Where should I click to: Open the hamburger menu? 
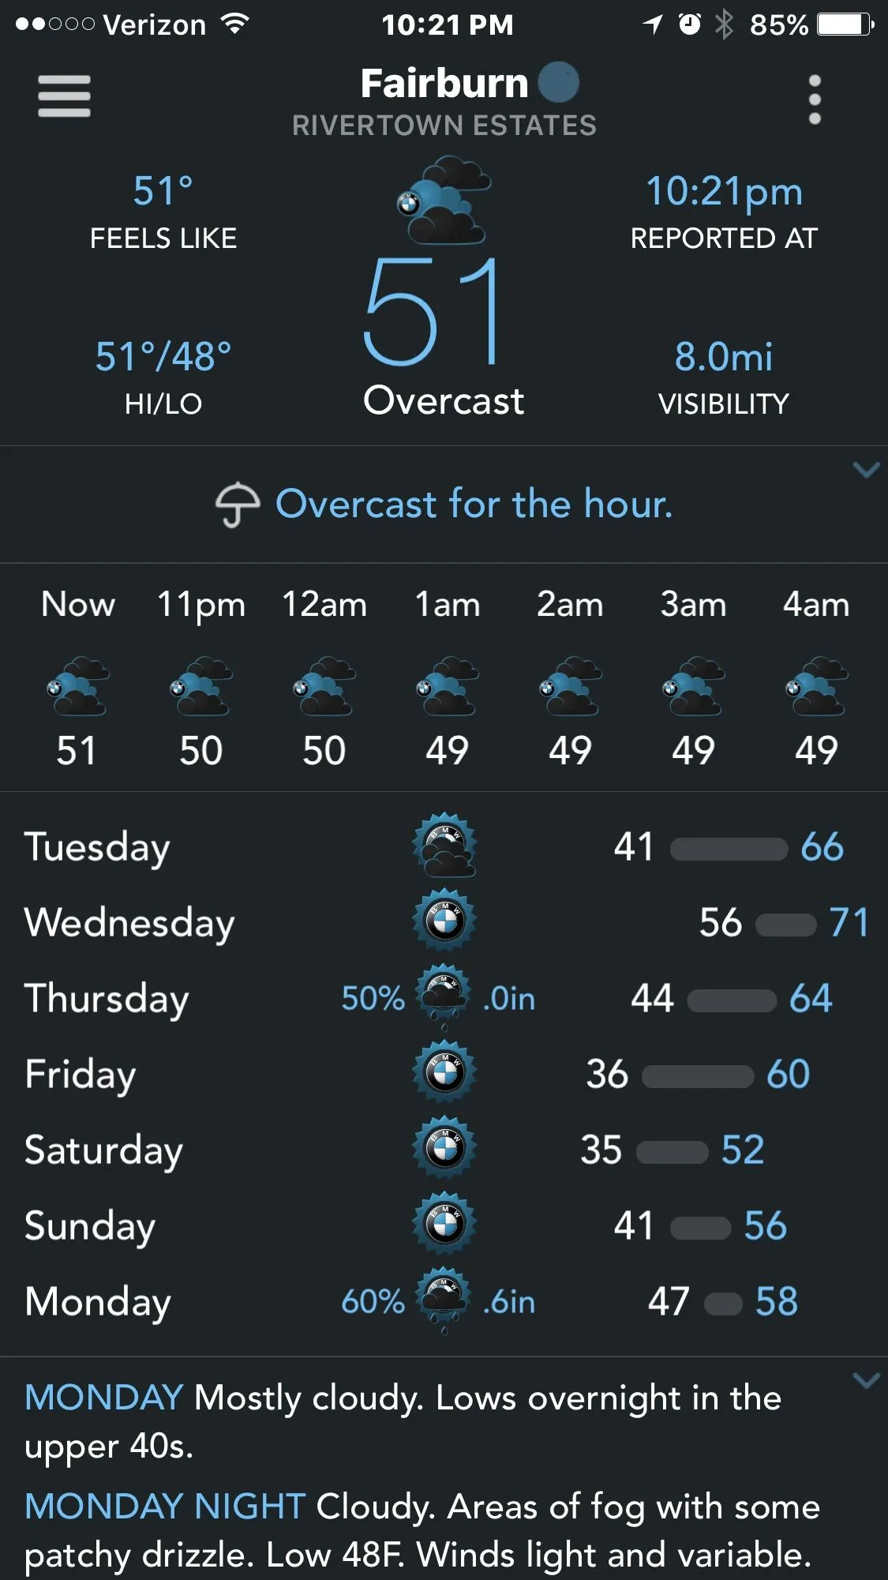(x=64, y=96)
